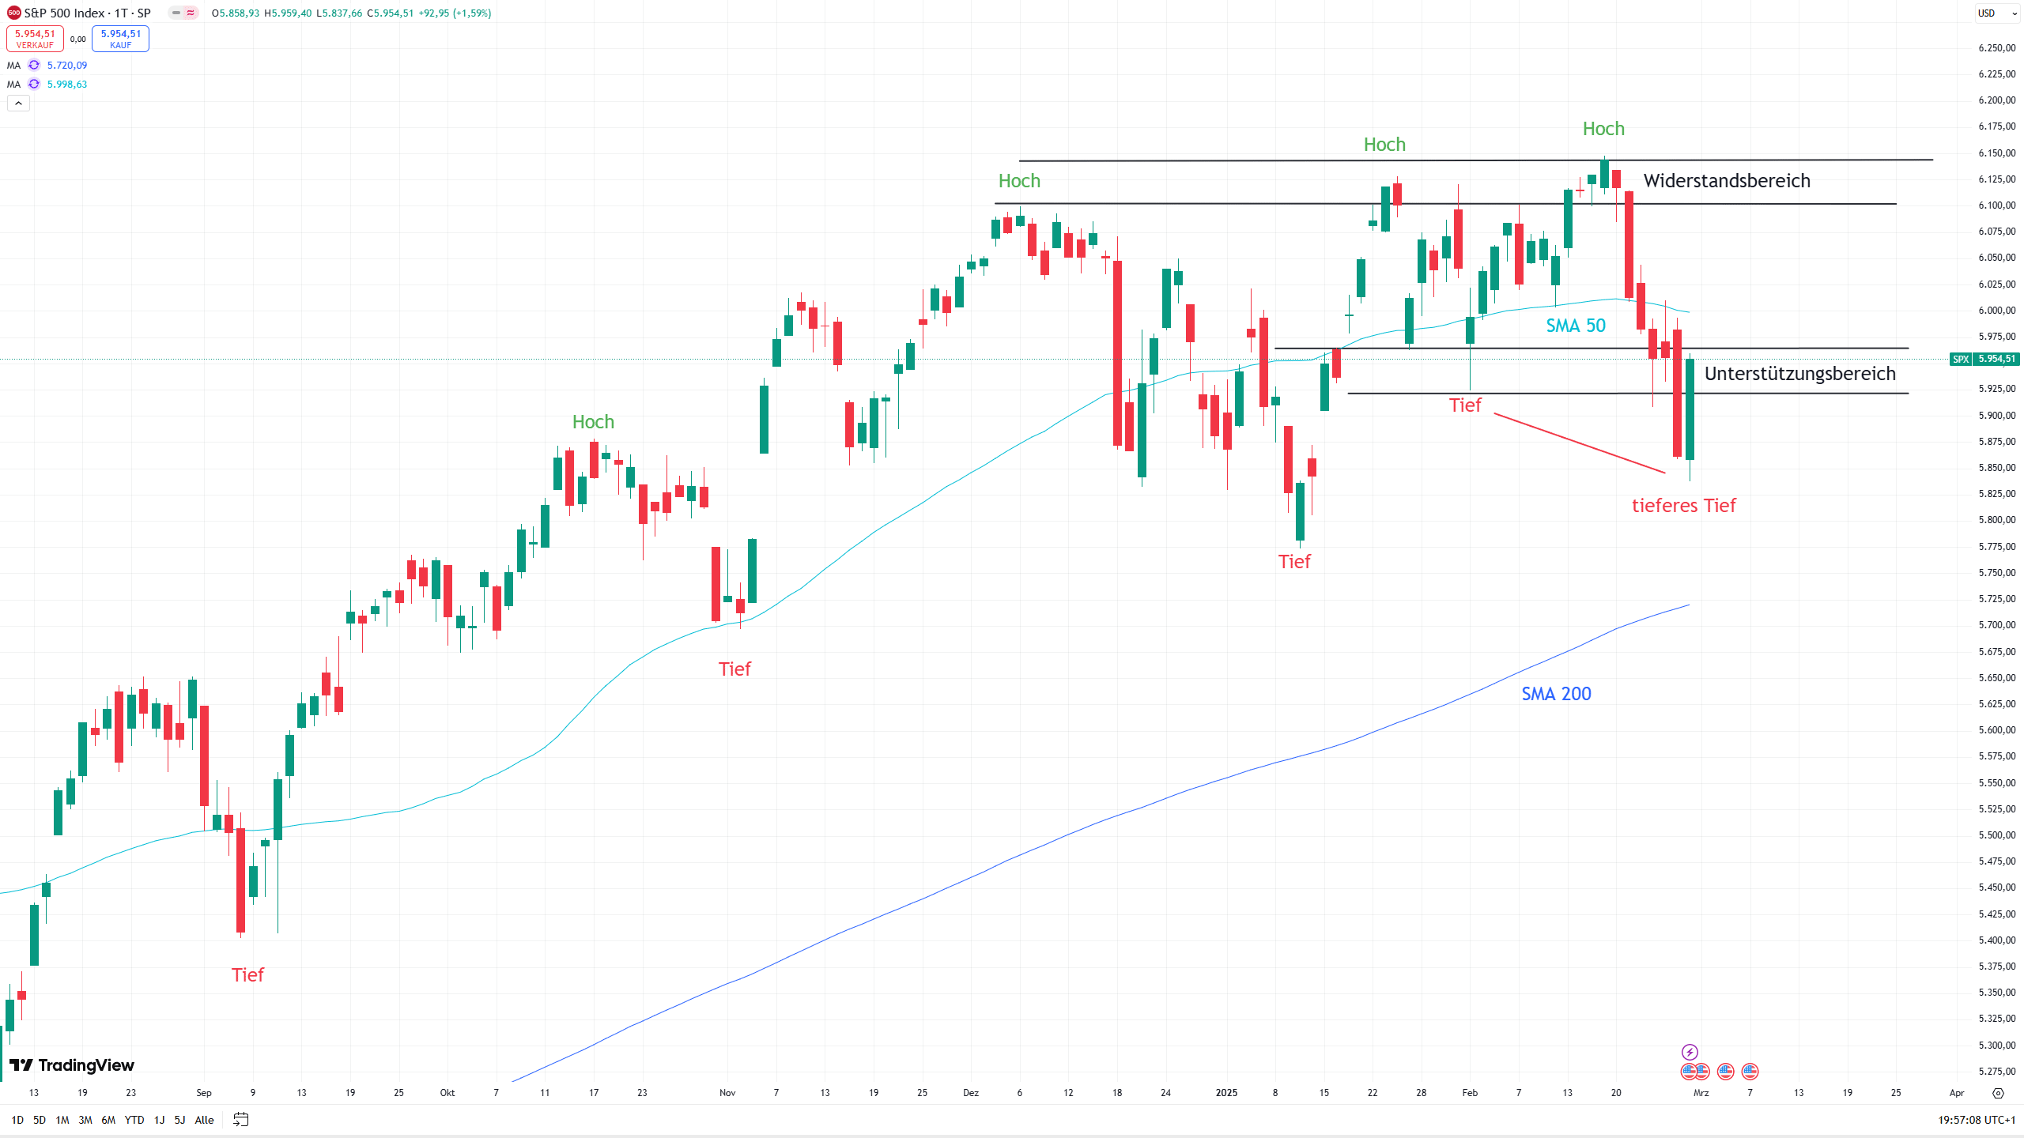Click the grey dash market status pill

pyautogui.click(x=176, y=13)
